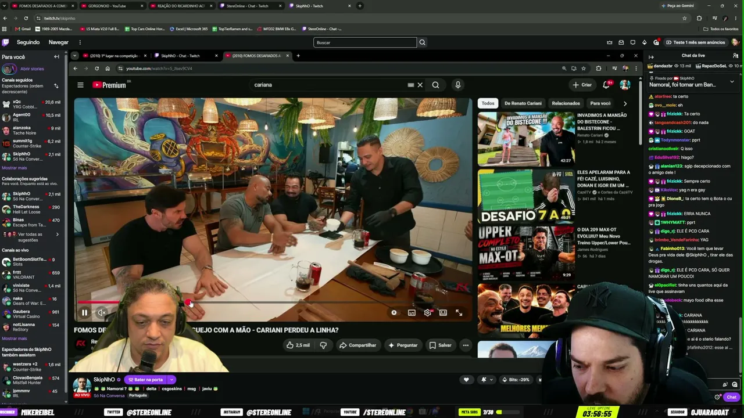Toggle YouTube subtitles in the player
Screen dimensions: 744x418
[412, 312]
